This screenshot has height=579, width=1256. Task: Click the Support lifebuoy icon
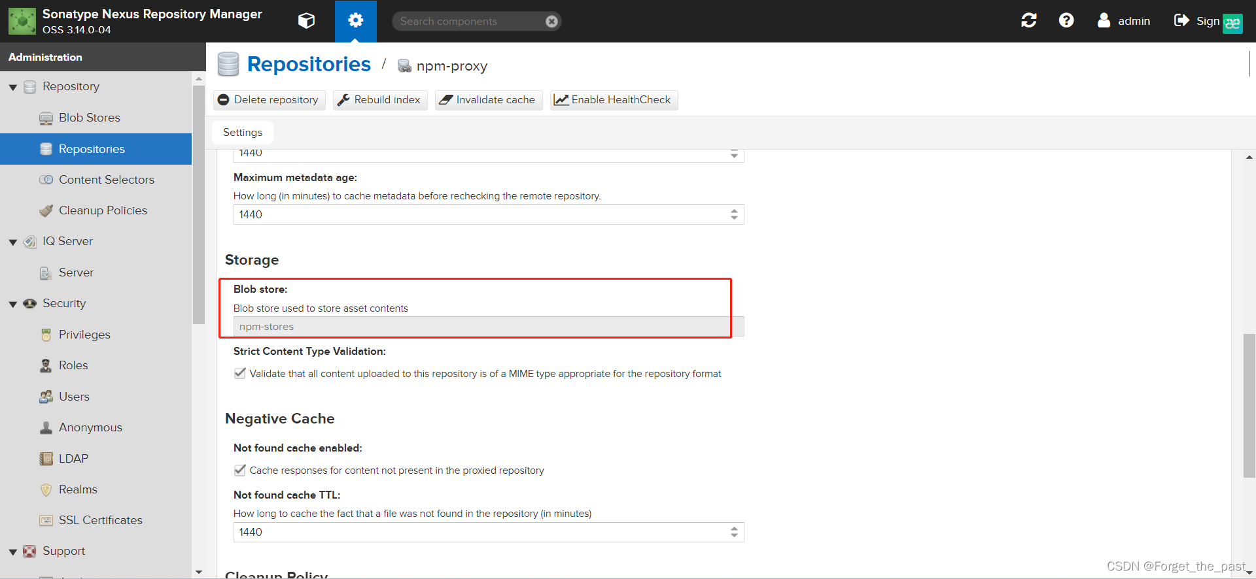(29, 552)
